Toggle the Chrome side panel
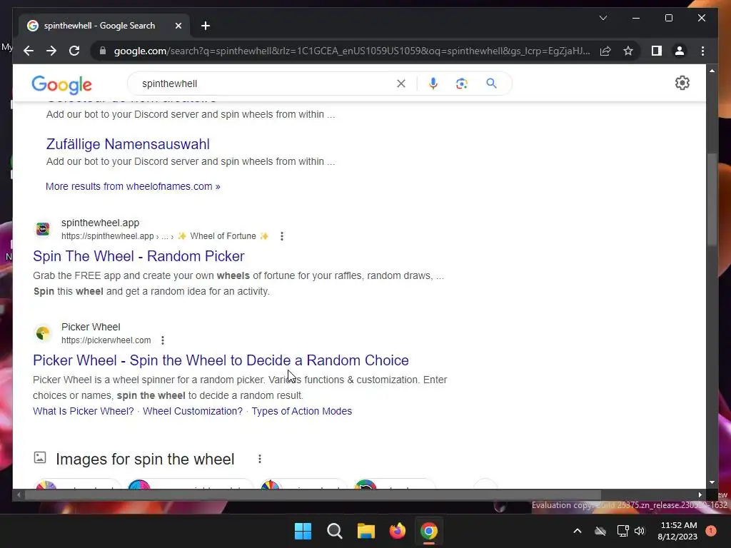Image resolution: width=731 pixels, height=548 pixels. click(657, 51)
